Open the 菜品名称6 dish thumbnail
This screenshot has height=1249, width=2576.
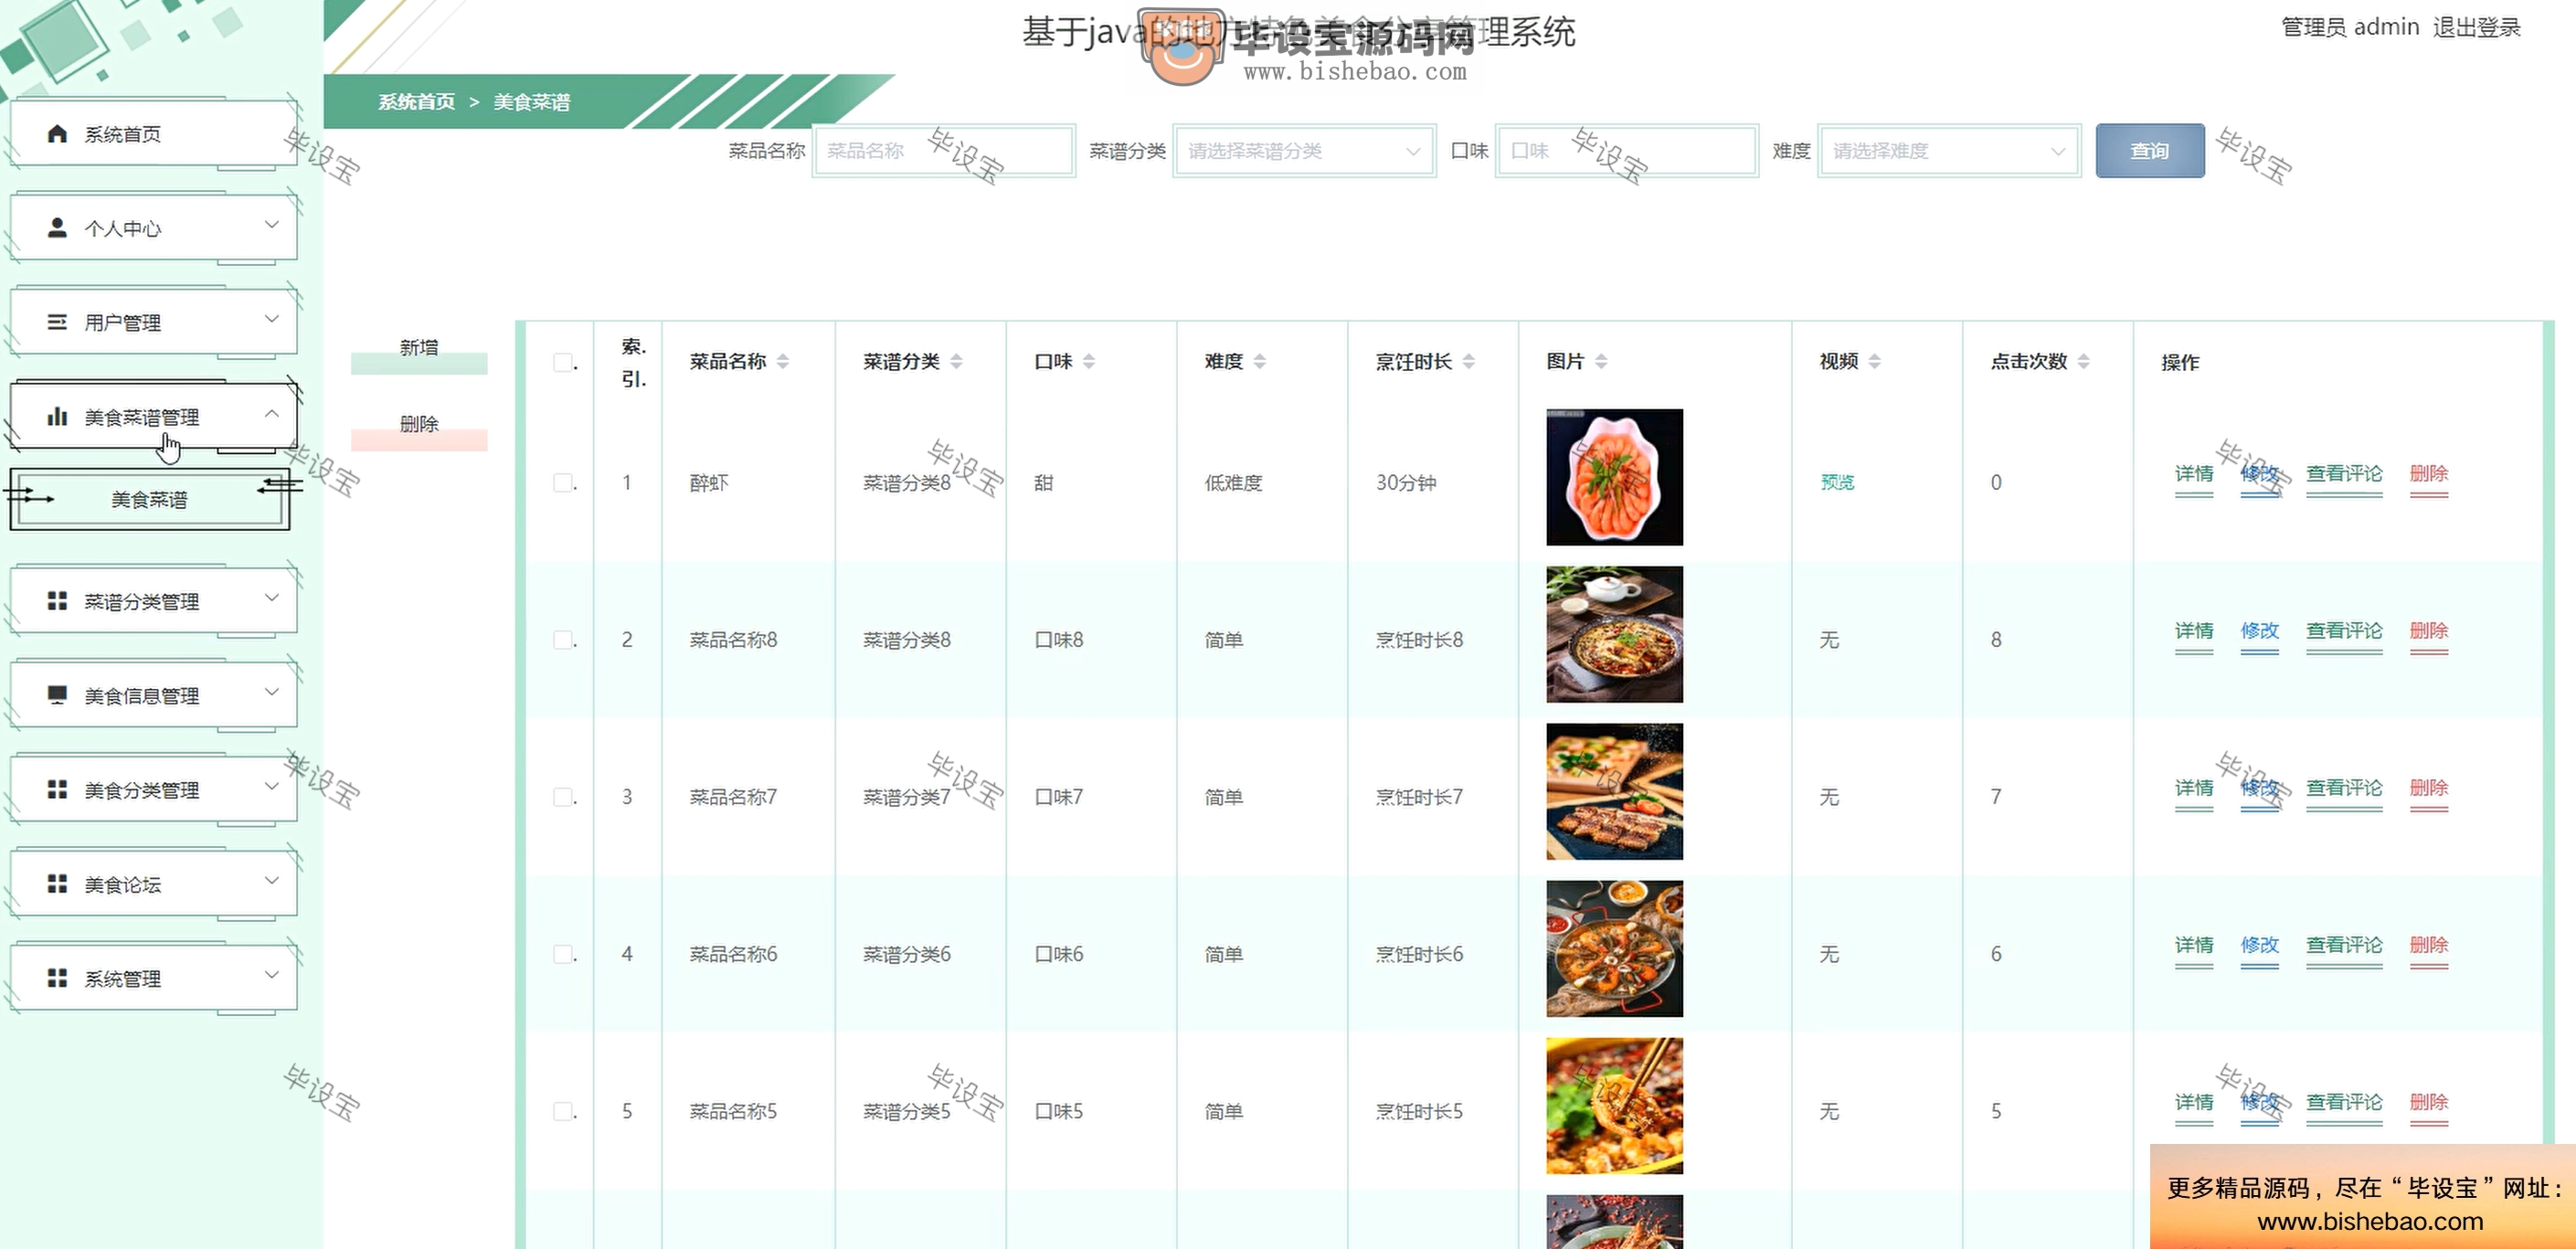1614,948
